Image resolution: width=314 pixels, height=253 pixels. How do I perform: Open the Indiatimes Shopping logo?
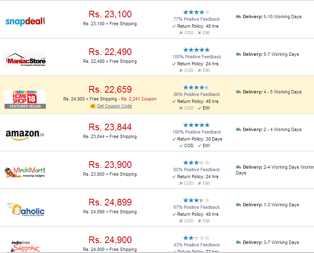(x=25, y=246)
